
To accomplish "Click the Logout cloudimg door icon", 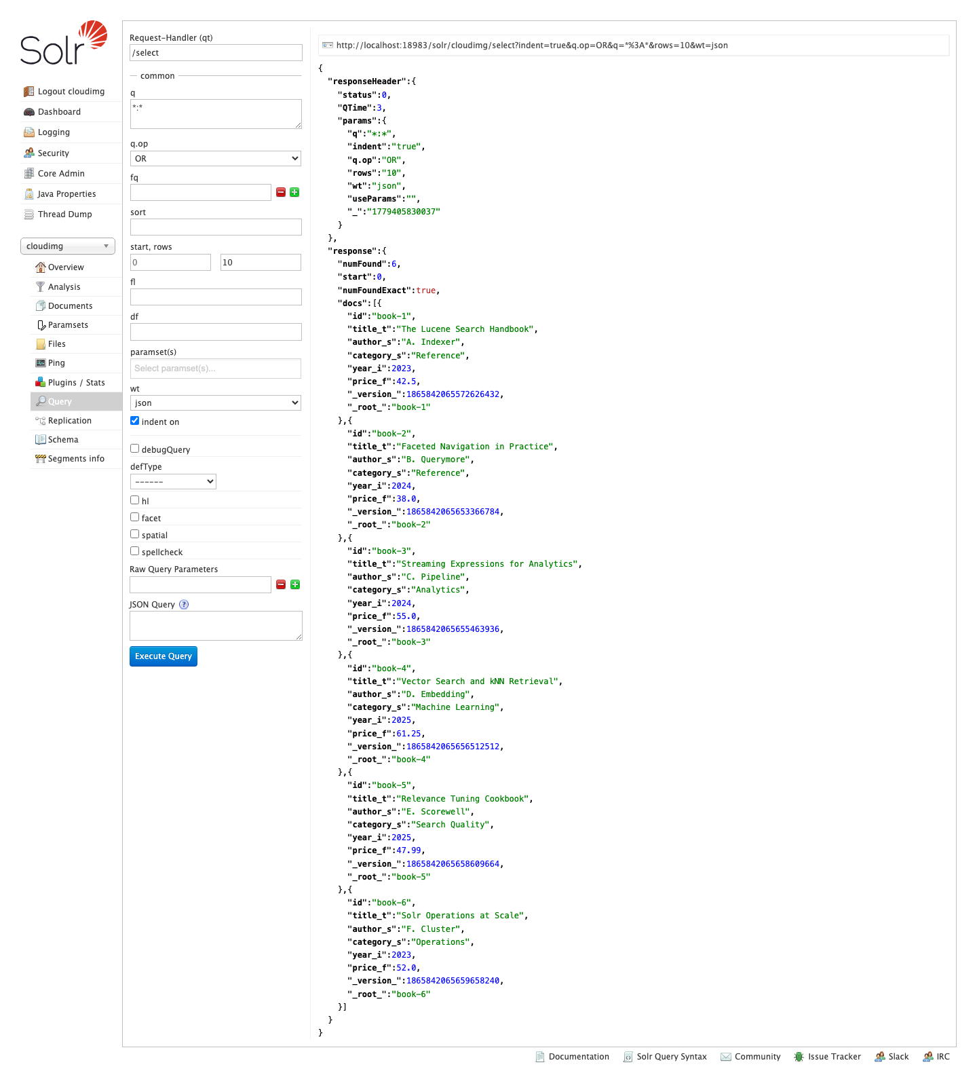I will click(x=28, y=92).
